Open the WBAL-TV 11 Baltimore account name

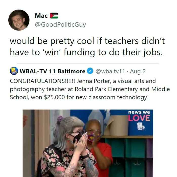(x=52, y=71)
